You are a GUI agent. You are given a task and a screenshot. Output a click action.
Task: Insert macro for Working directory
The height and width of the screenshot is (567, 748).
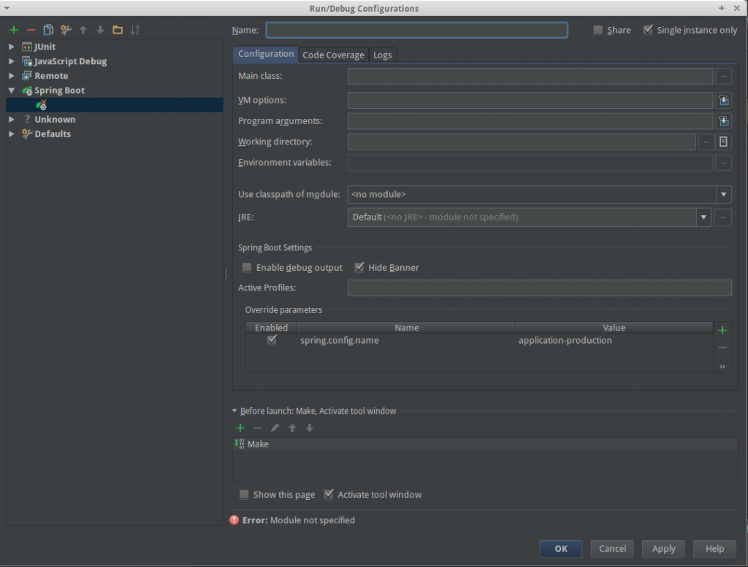(x=724, y=142)
